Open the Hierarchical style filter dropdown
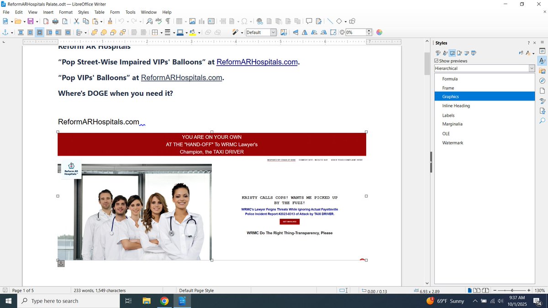This screenshot has height=308, width=548. pos(532,68)
